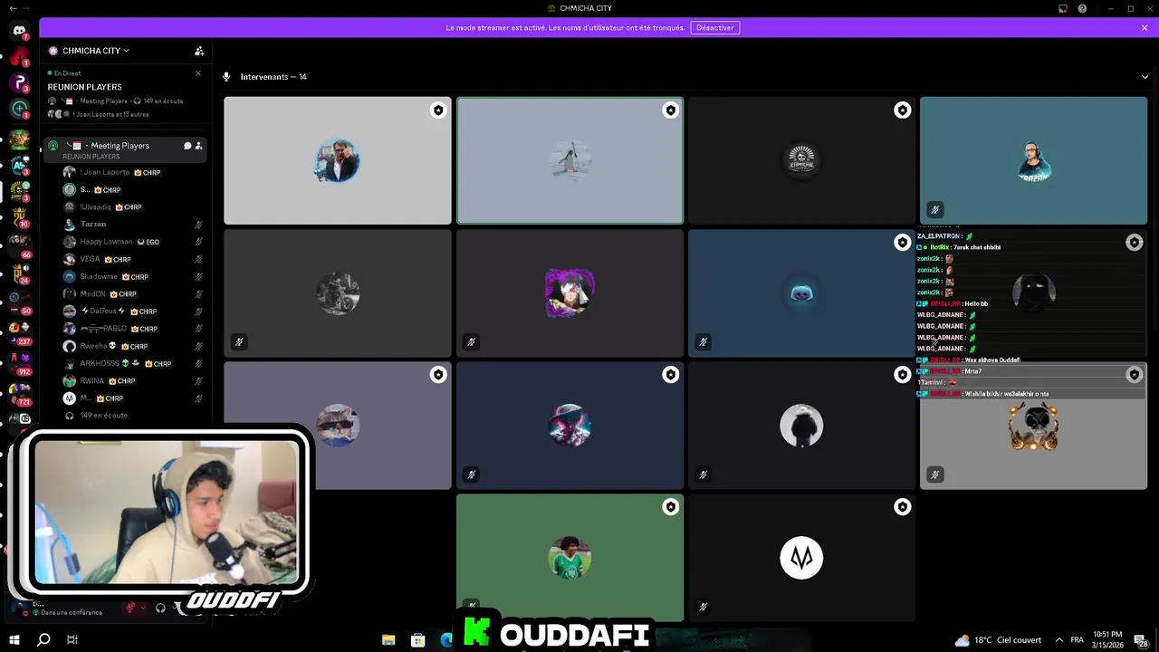Open Discord home direct messages icon
The image size is (1159, 652).
coord(19,31)
